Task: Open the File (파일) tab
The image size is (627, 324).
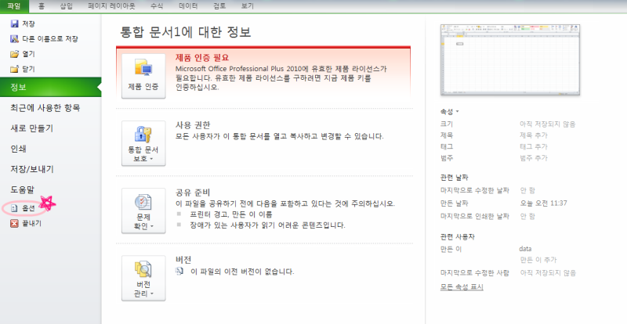Action: point(14,6)
